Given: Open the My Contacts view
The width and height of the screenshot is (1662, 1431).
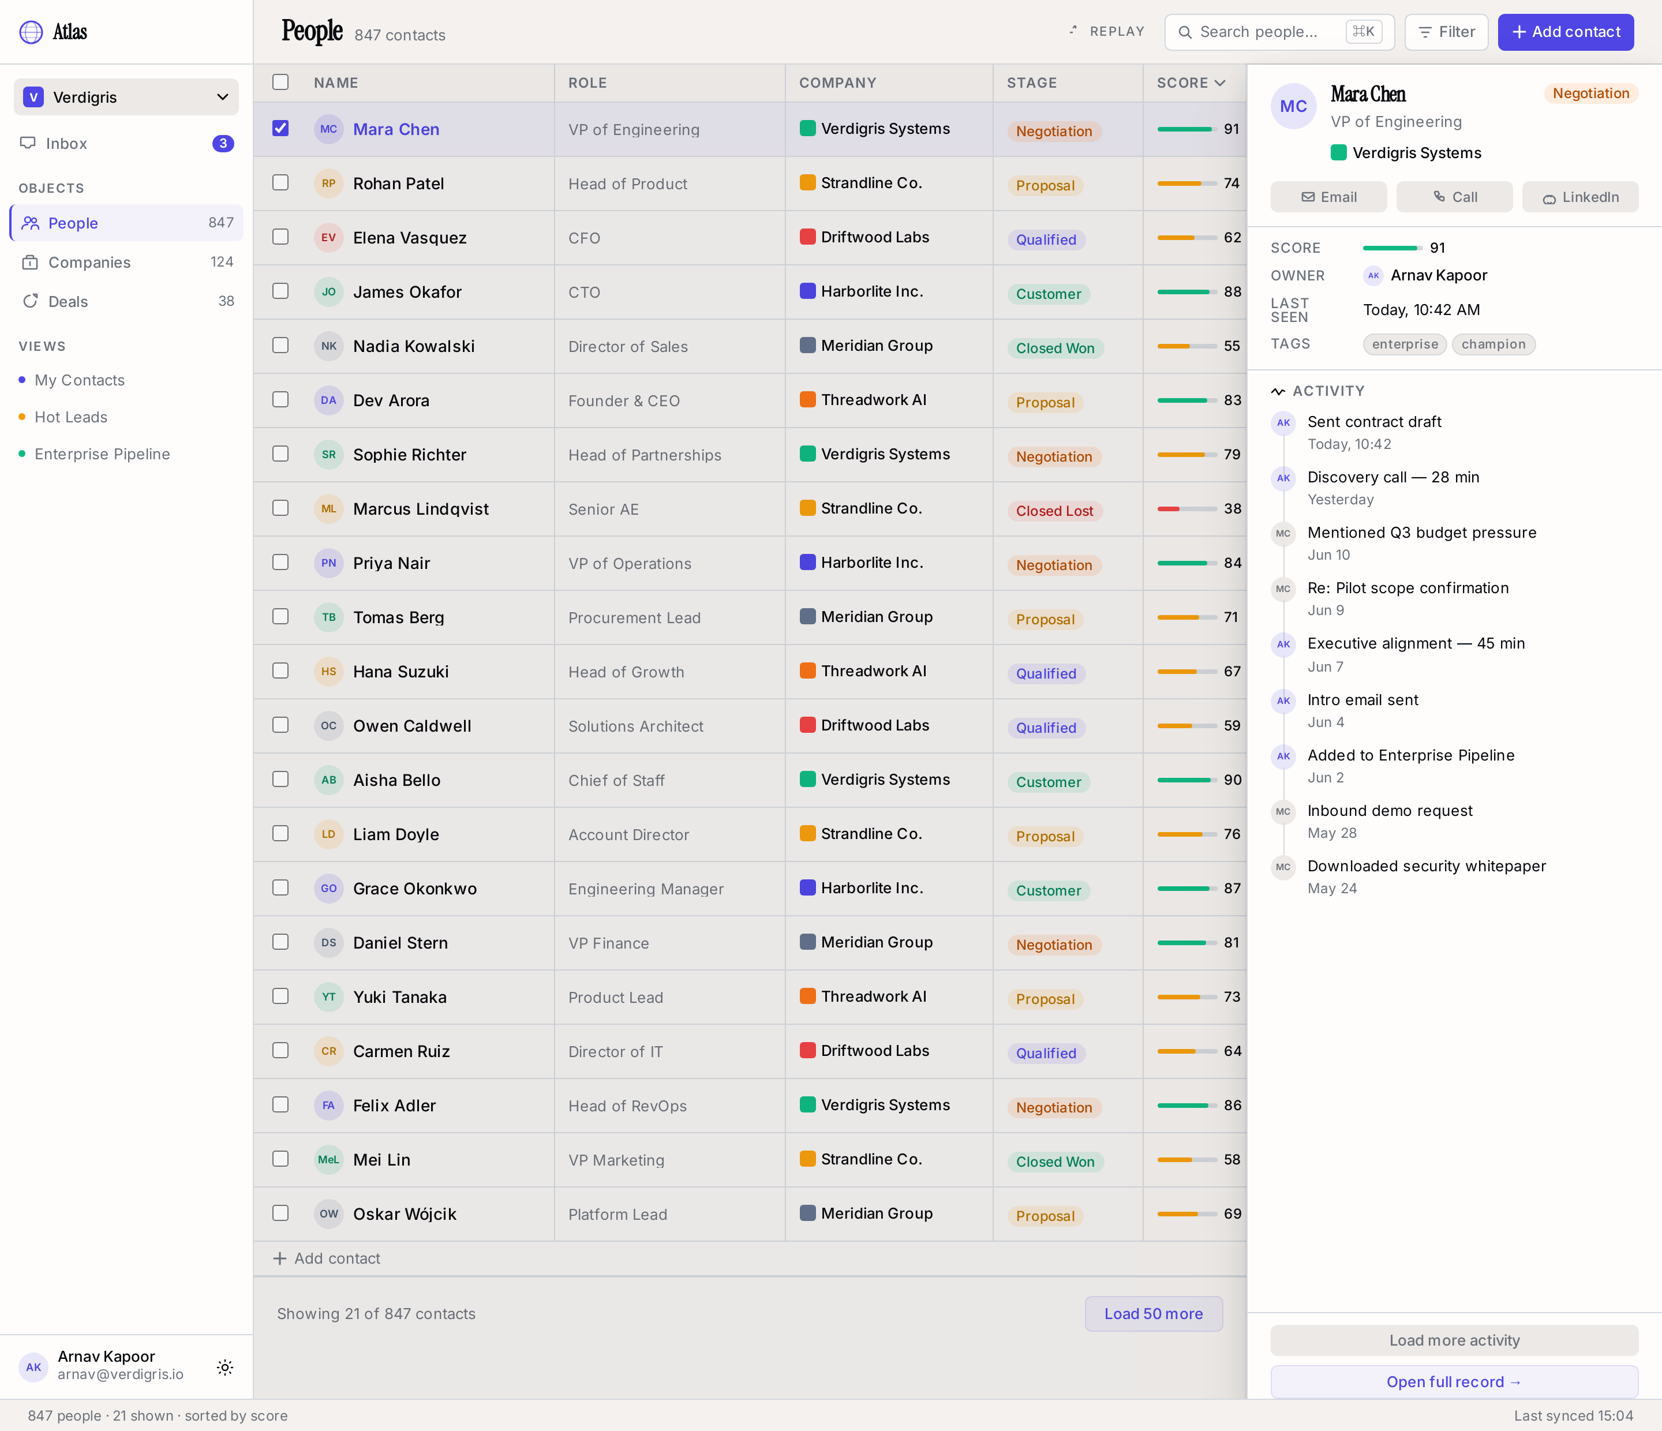Looking at the screenshot, I should click(x=80, y=380).
